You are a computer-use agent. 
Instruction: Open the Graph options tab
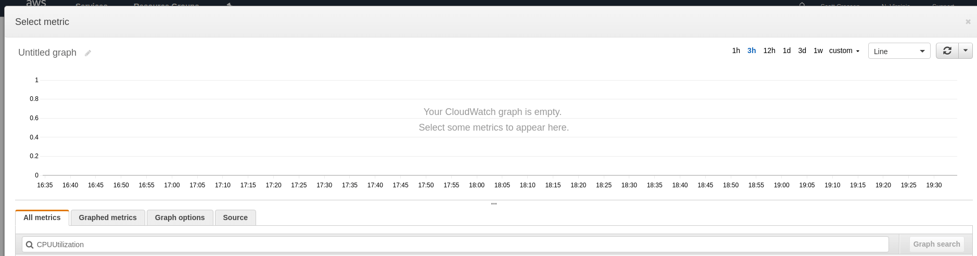click(180, 217)
